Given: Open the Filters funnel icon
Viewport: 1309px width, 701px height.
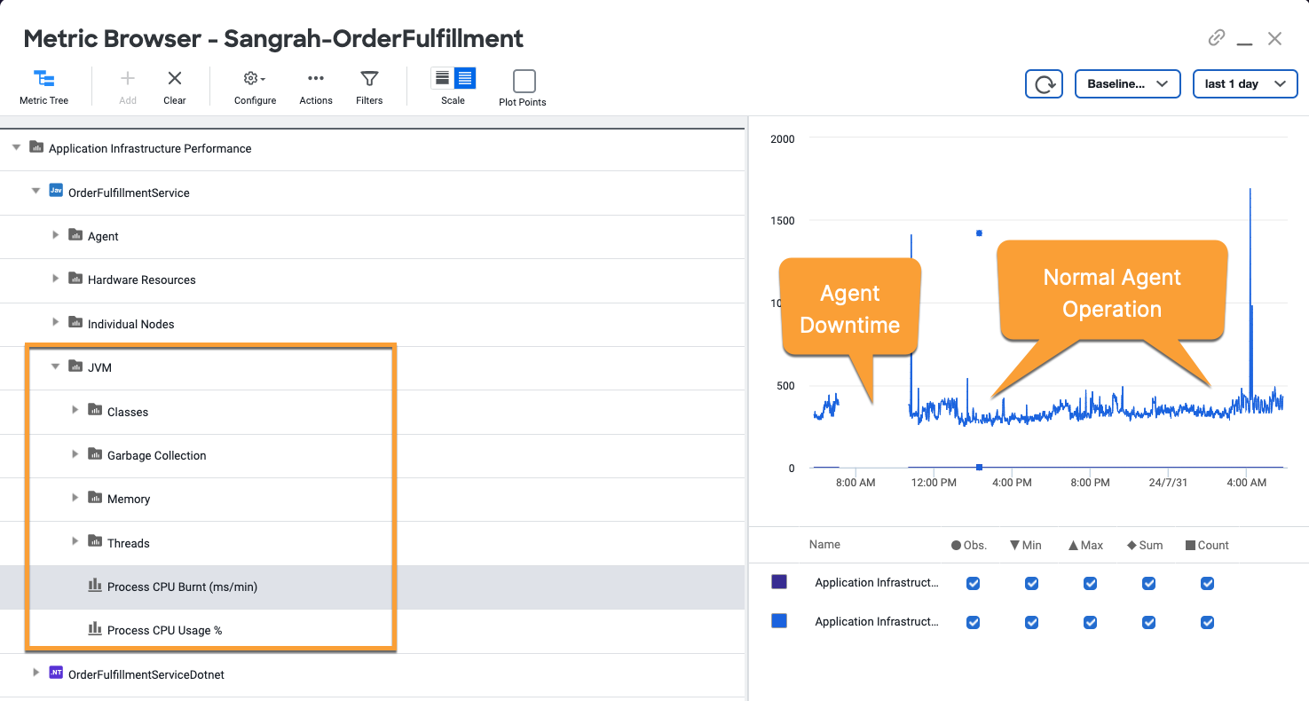Looking at the screenshot, I should click(x=369, y=87).
